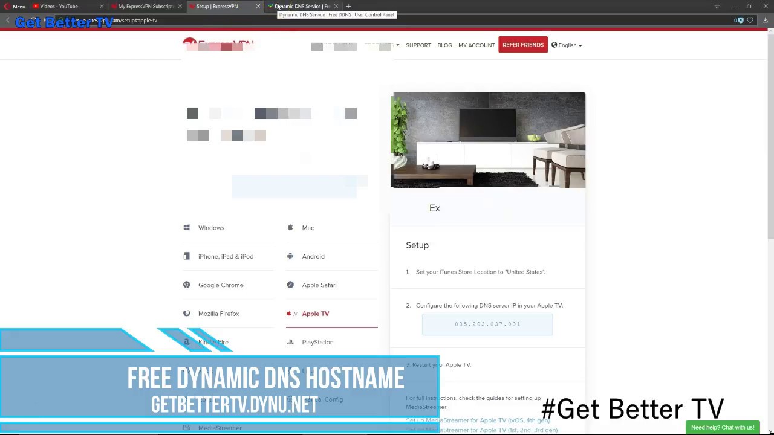Open the SUPPORT page link
The height and width of the screenshot is (435, 774).
418,45
